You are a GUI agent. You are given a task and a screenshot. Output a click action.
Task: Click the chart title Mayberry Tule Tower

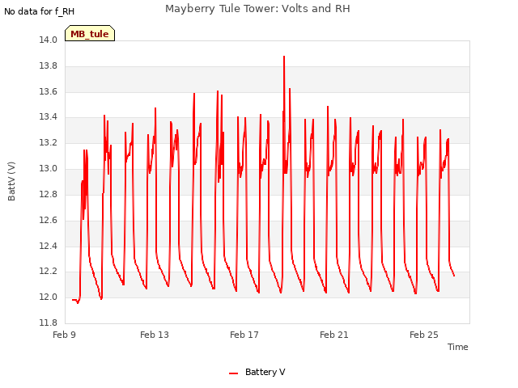coord(257,8)
